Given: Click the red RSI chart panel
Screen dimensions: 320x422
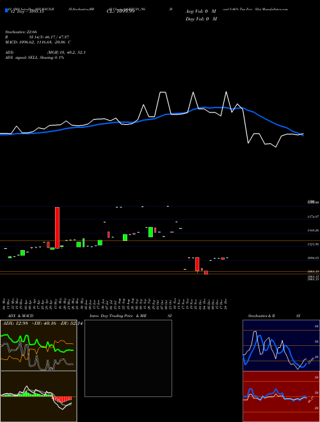Looking at the screenshot, I should click(x=281, y=396).
